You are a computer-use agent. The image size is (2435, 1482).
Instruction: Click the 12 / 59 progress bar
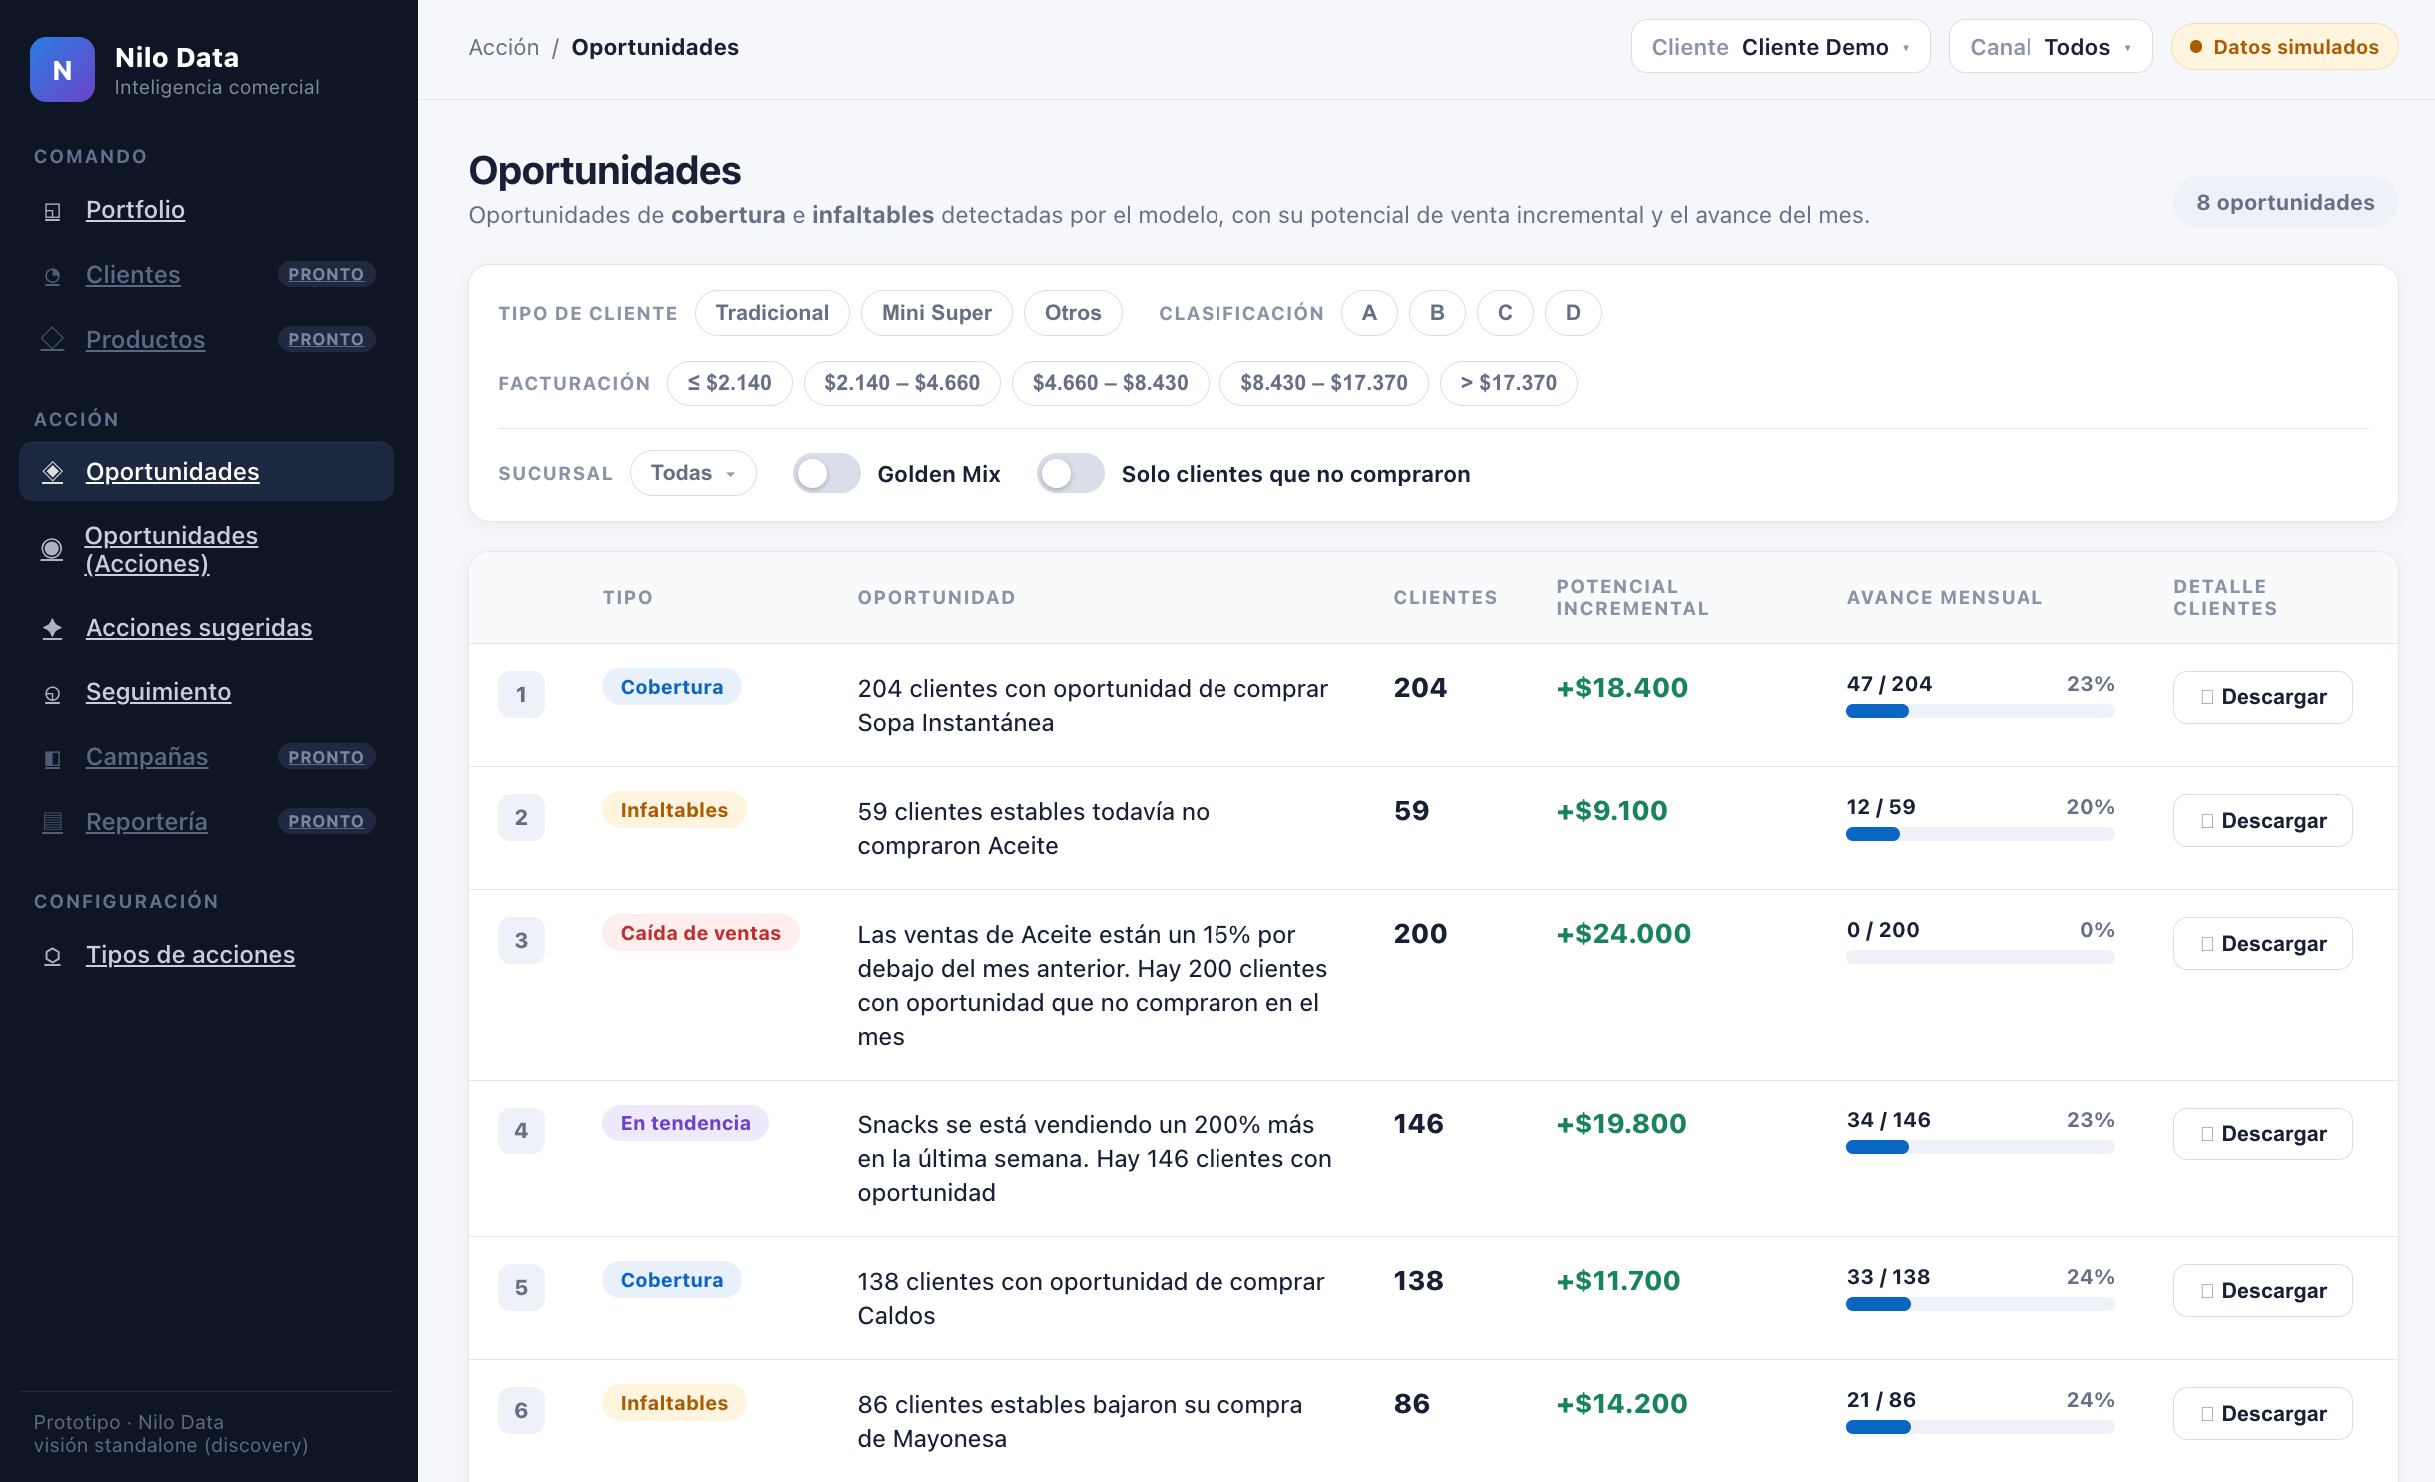[1981, 834]
